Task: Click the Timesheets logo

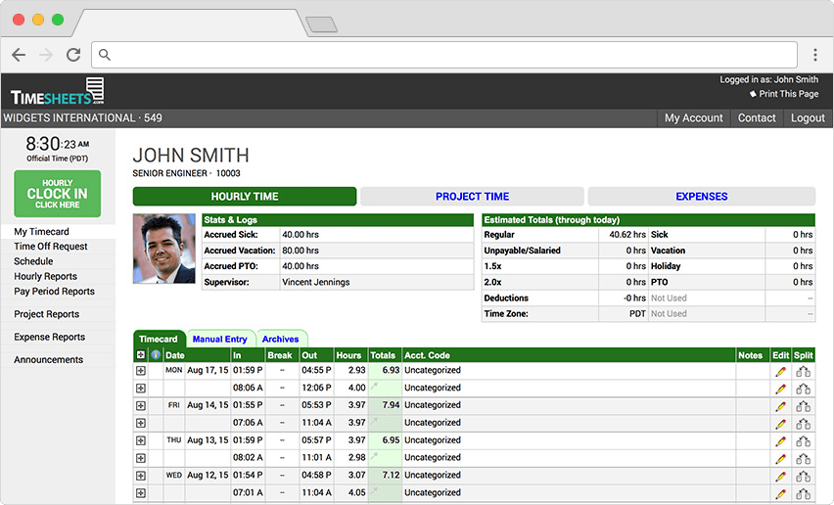Action: click(x=58, y=91)
